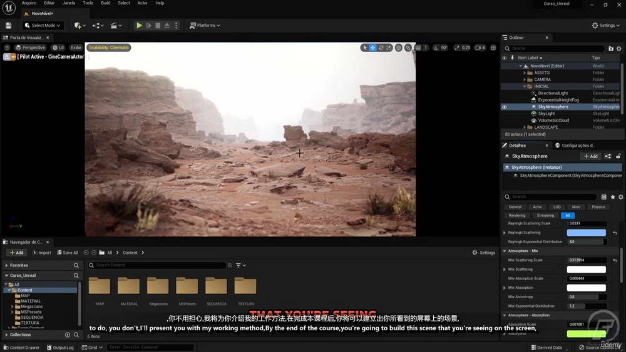
Task: Select the General filter in Details
Action: point(515,208)
